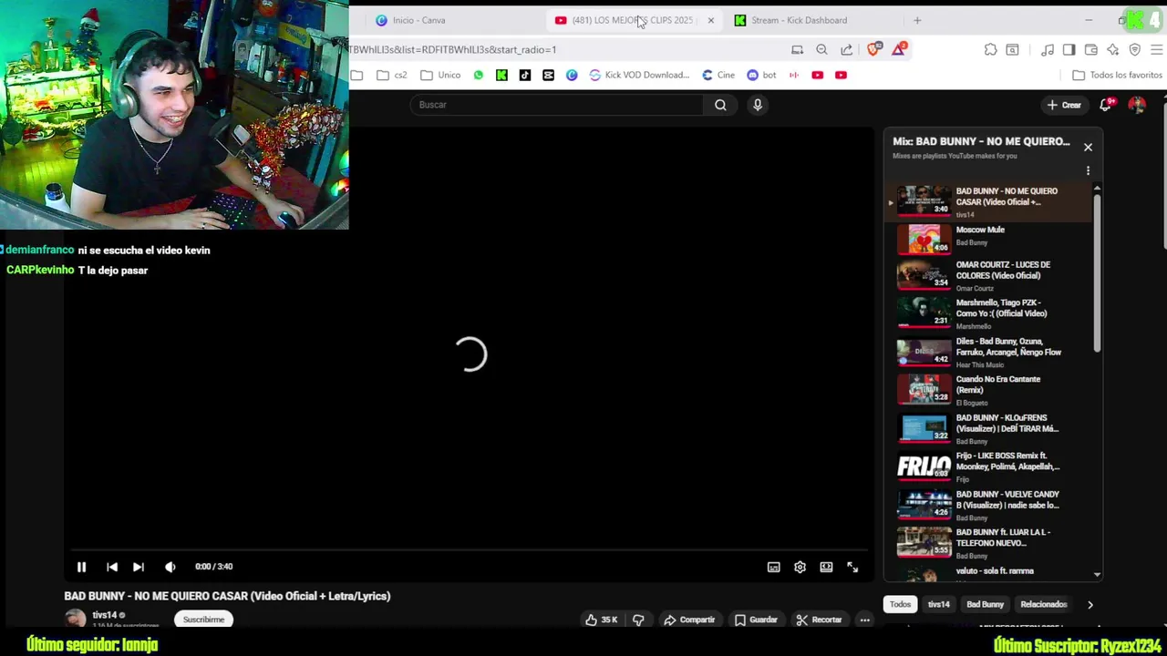Open tivs14 channel name link
Screen dimensions: 1167x656
click(x=105, y=615)
